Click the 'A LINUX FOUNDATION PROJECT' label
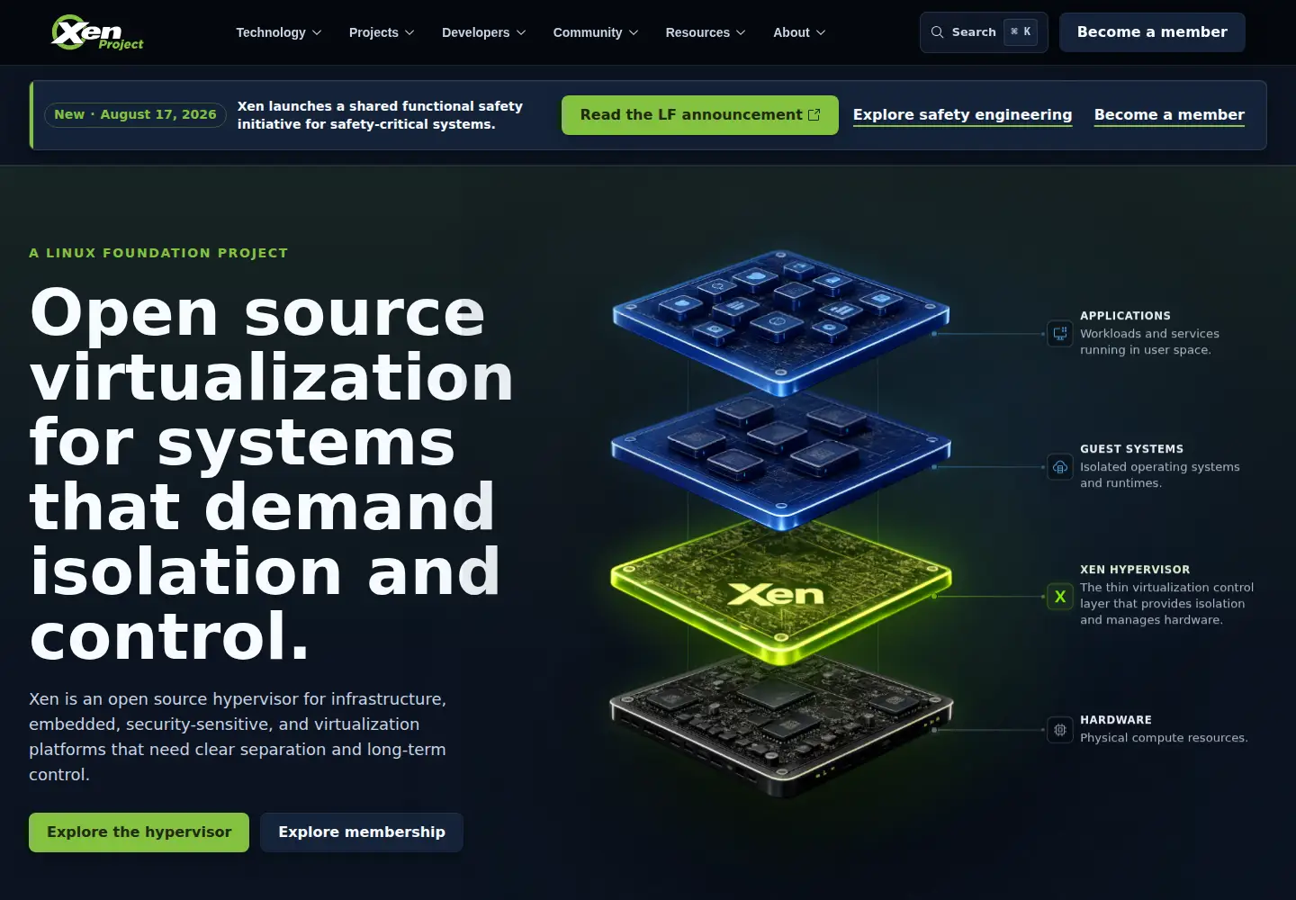This screenshot has width=1296, height=900. (158, 253)
